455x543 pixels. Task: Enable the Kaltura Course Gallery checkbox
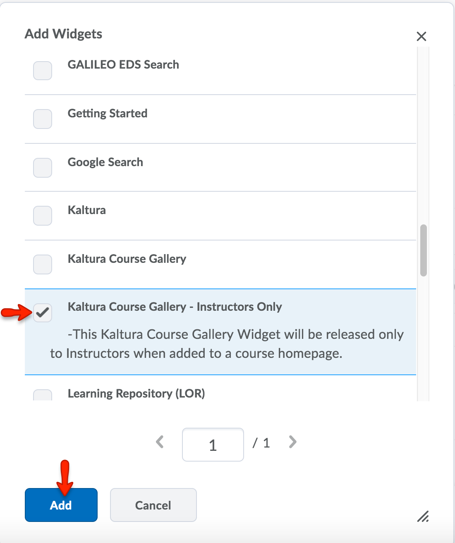43,264
